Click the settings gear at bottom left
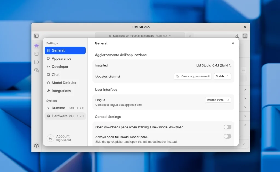Screen dimensions: 280x172 (36, 146)
